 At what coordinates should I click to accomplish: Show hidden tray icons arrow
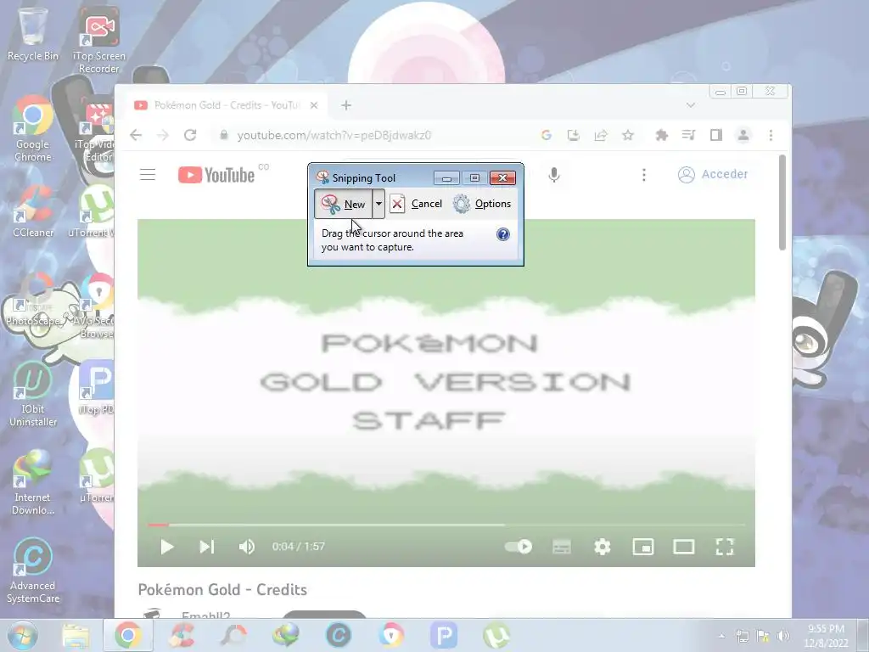click(x=721, y=636)
